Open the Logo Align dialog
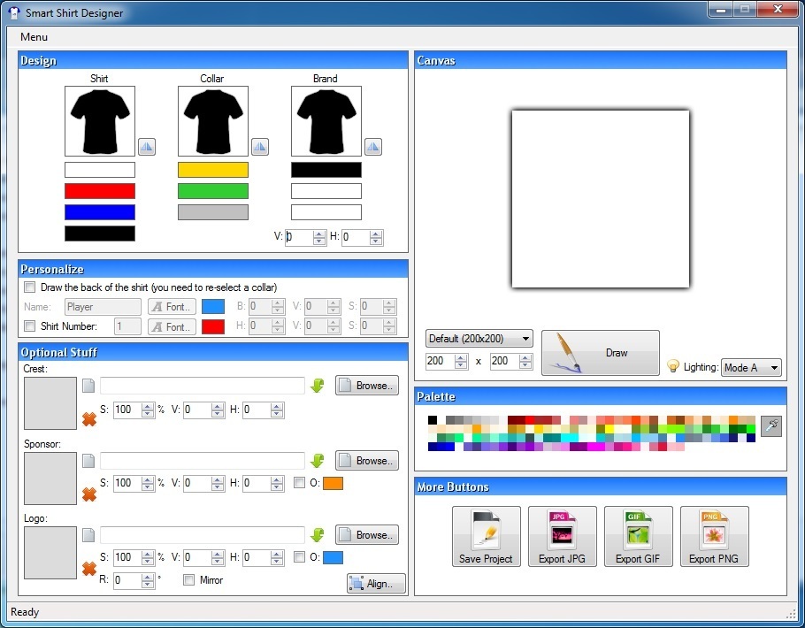The width and height of the screenshot is (805, 628). (x=376, y=583)
